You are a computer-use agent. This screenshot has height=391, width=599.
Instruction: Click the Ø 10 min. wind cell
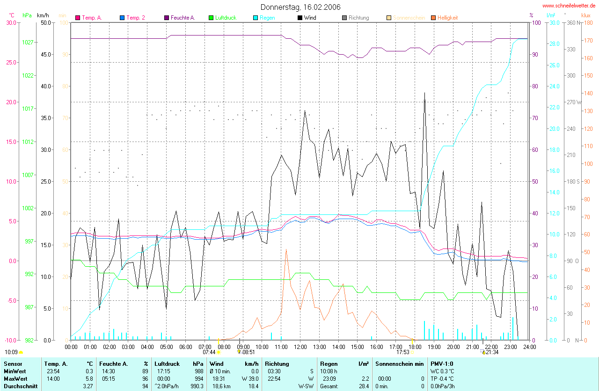click(x=220, y=371)
